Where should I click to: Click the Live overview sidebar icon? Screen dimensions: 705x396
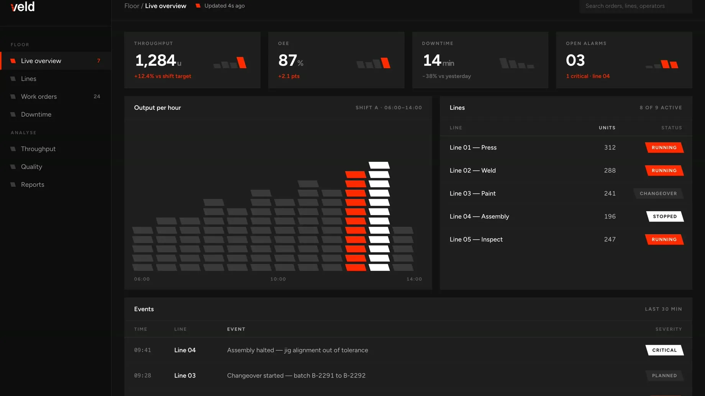coord(13,61)
